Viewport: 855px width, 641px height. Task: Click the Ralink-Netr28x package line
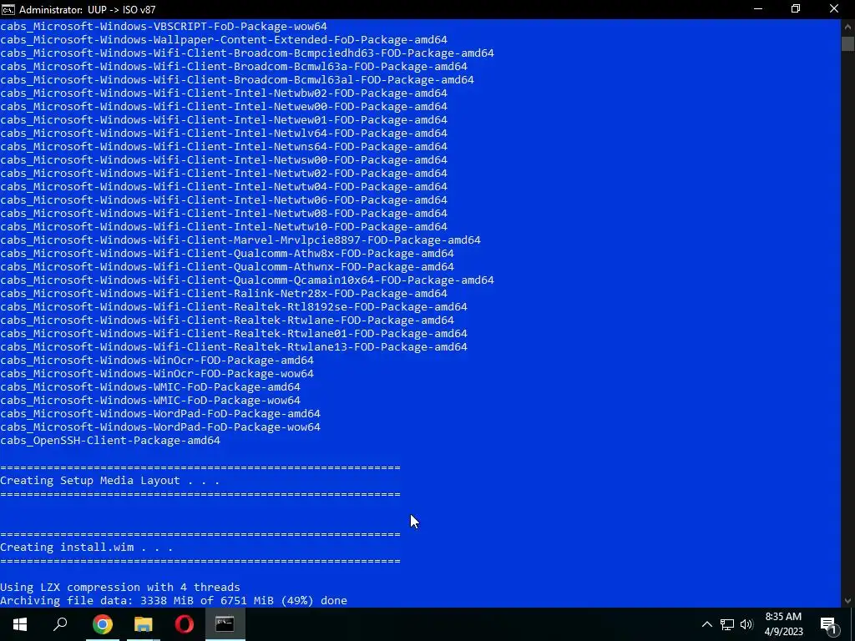click(x=224, y=294)
